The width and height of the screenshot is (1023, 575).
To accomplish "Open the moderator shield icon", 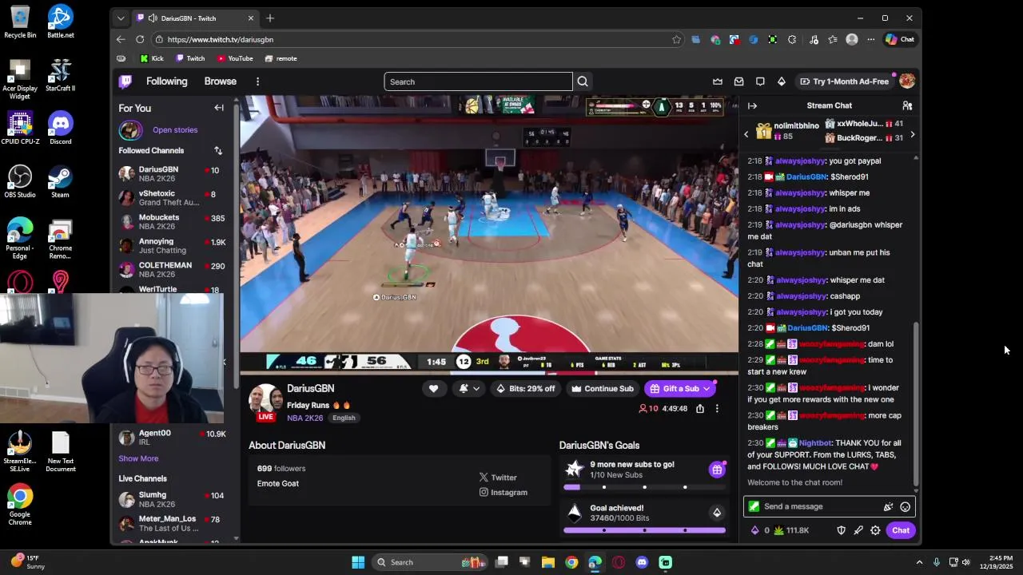I will click(841, 530).
